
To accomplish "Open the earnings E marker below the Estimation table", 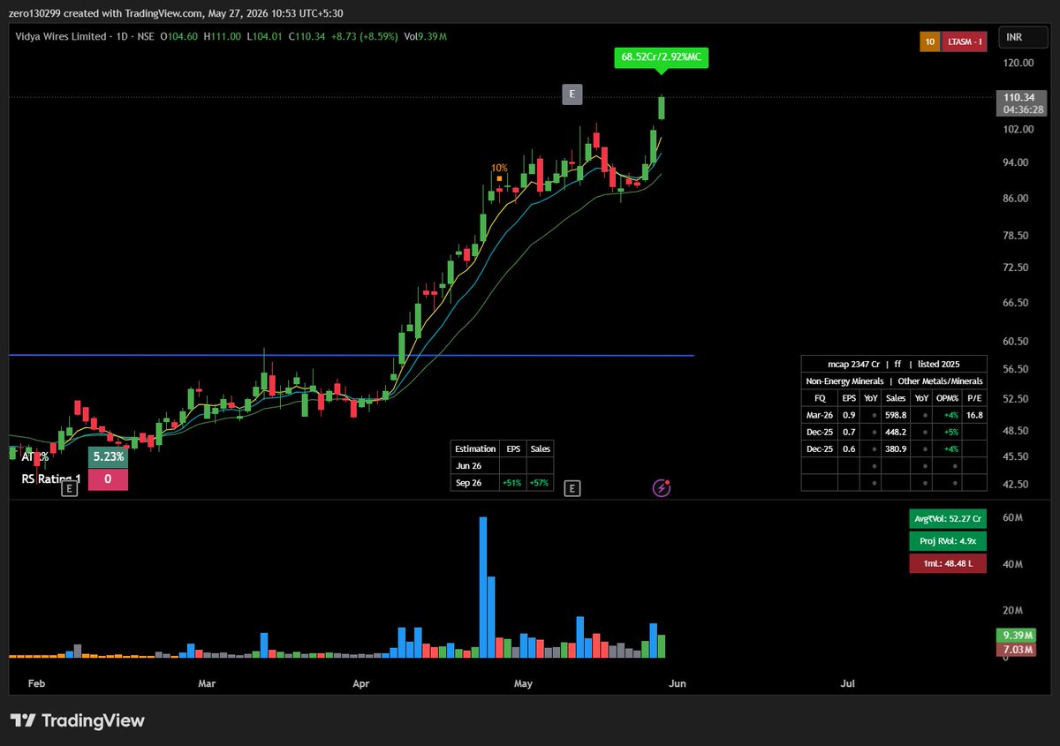I will tap(572, 487).
